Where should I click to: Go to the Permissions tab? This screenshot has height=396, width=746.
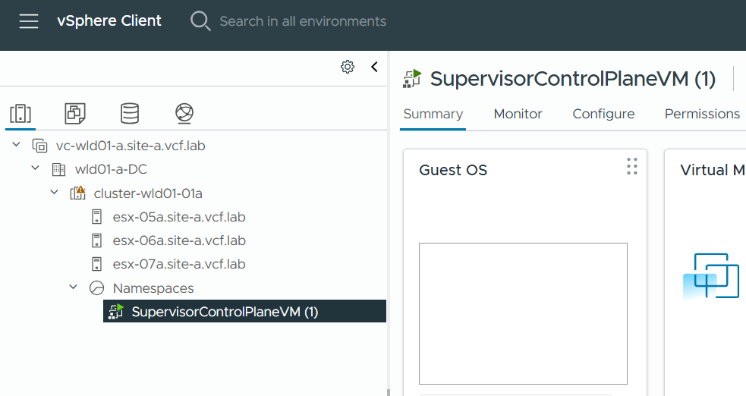[702, 114]
